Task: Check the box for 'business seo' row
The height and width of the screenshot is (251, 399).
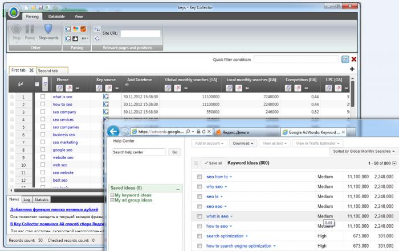Action: click(43, 135)
